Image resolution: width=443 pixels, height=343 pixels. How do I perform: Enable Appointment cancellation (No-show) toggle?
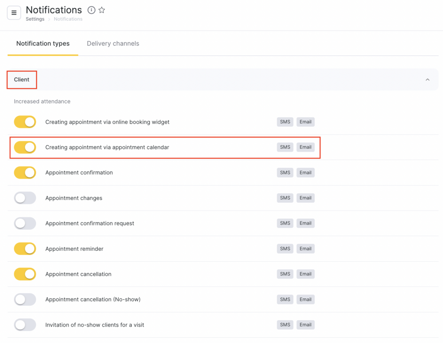coord(25,299)
